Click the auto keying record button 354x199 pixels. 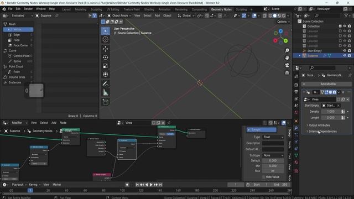(x=127, y=185)
